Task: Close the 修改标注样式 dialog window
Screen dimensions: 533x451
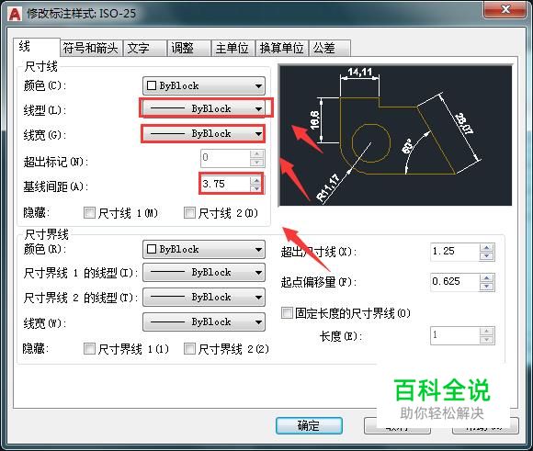Action: [x=505, y=9]
